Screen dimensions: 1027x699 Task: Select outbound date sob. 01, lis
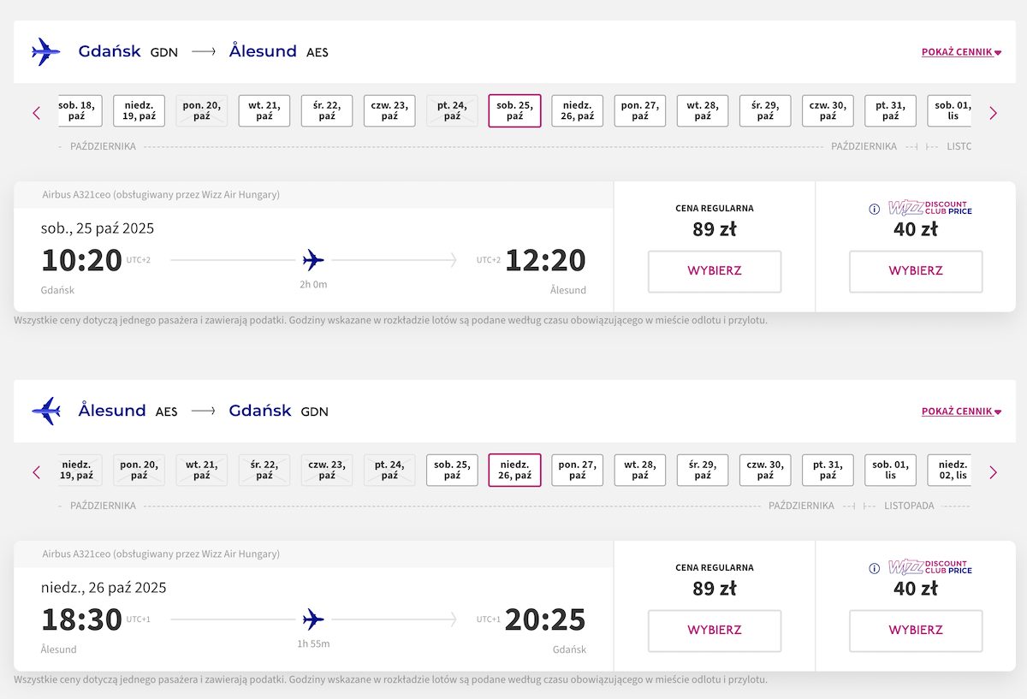click(x=950, y=111)
